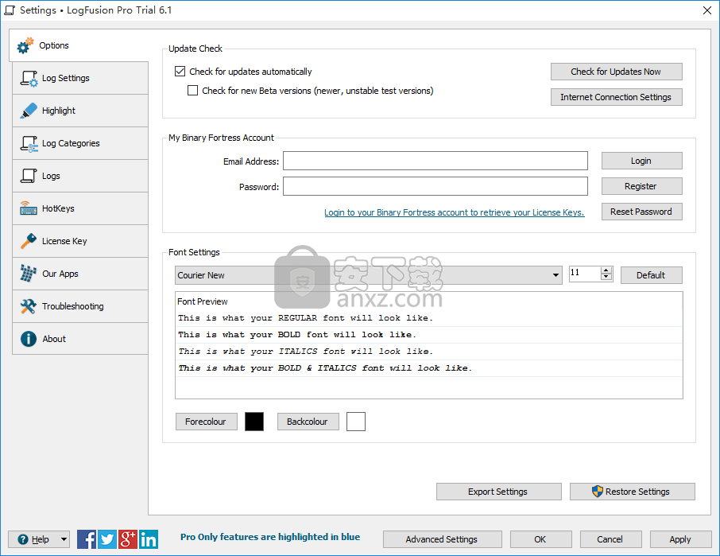Click the Troubleshooting tools icon
The height and width of the screenshot is (556, 720).
pos(29,306)
